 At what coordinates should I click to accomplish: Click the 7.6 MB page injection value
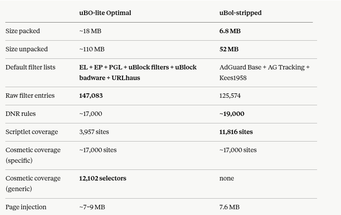point(229,207)
